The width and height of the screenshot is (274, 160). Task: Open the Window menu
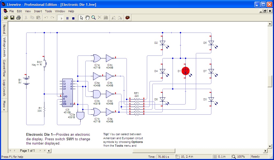[60, 11]
